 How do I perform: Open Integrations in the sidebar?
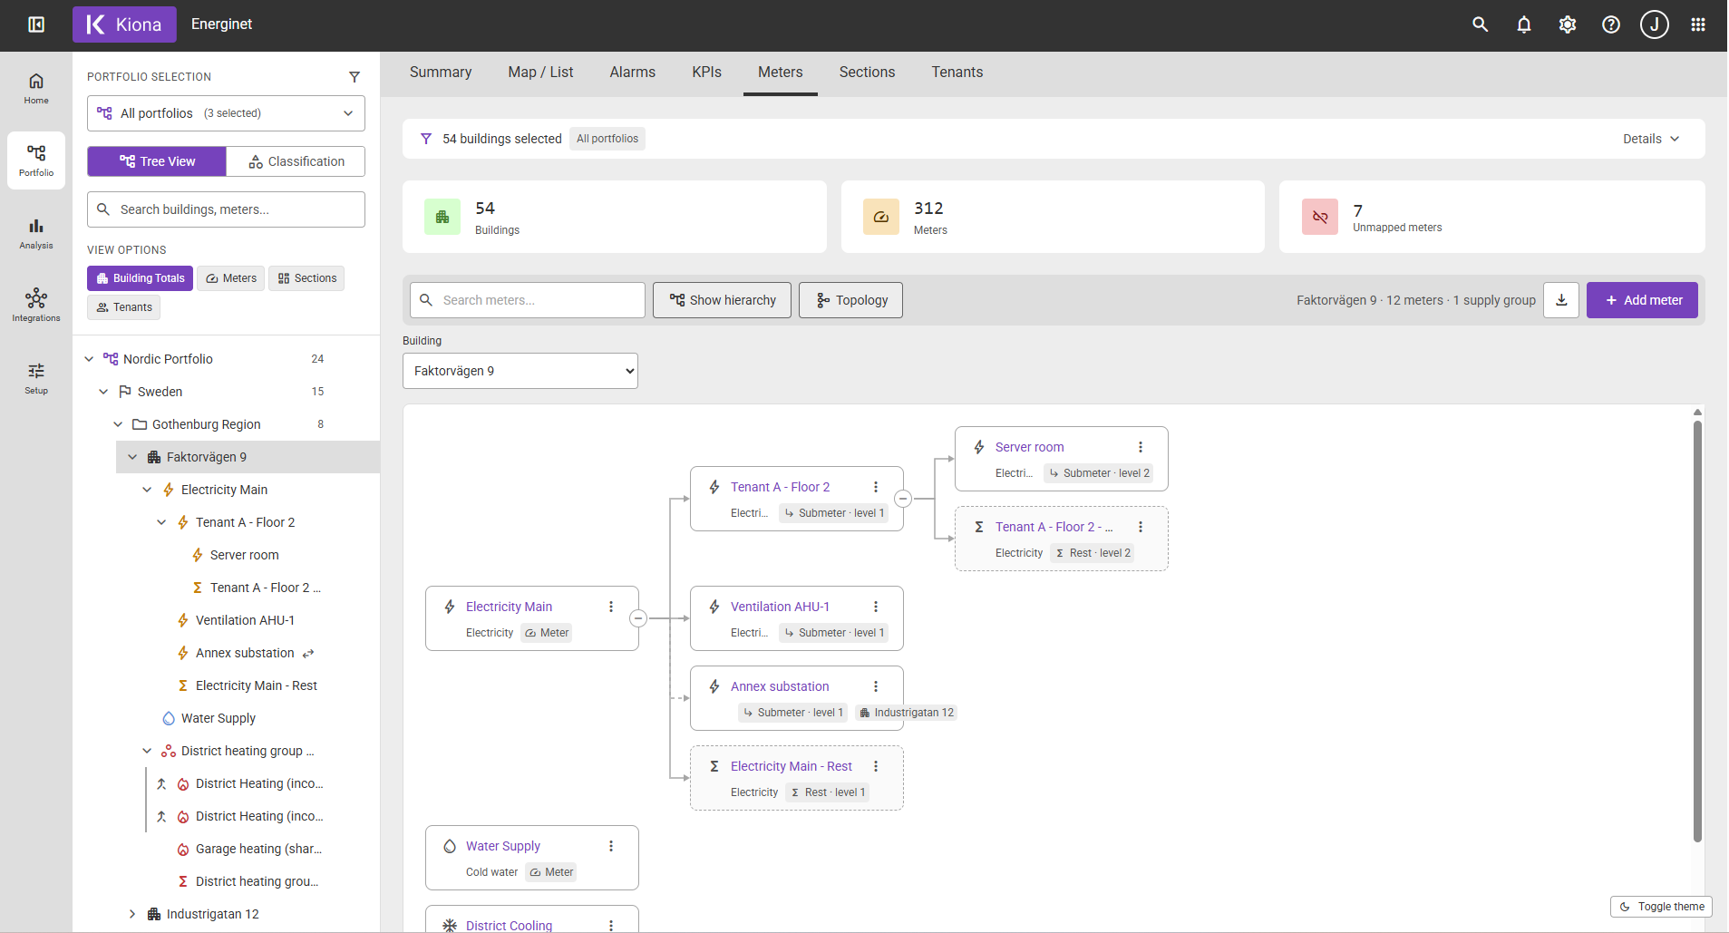36,306
